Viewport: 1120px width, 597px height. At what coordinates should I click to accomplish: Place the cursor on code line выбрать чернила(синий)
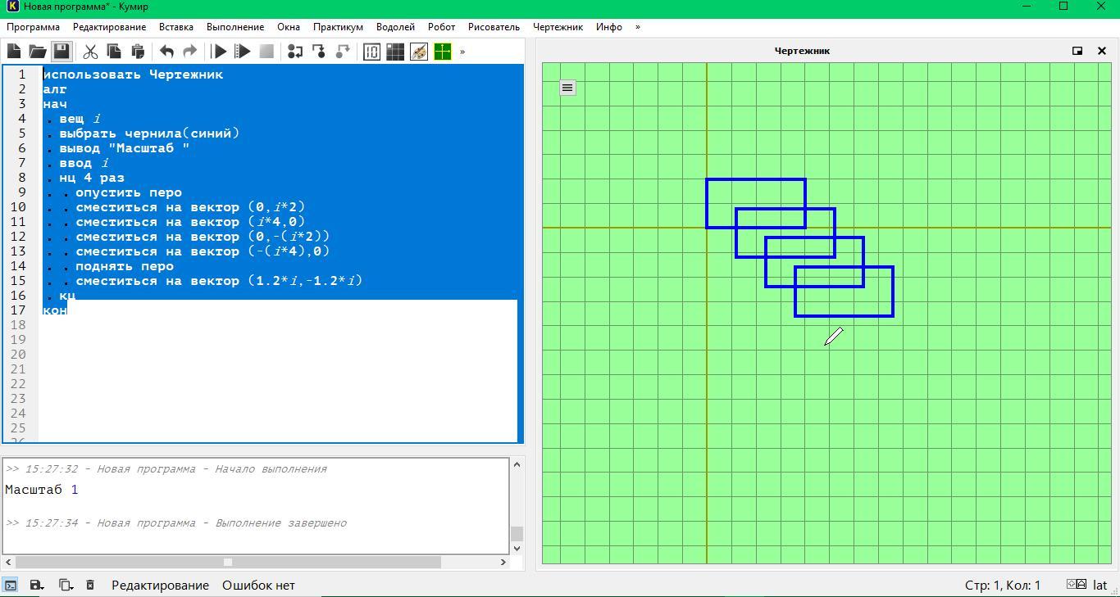(149, 133)
